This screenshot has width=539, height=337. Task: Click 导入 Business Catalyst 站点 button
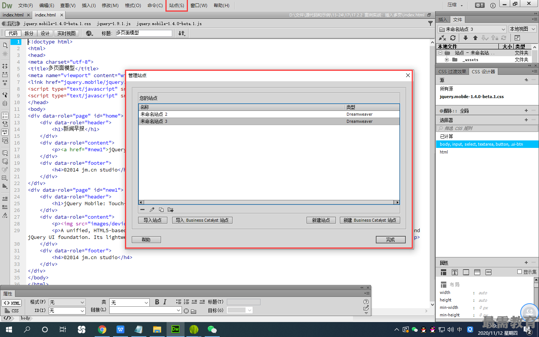tap(202, 220)
